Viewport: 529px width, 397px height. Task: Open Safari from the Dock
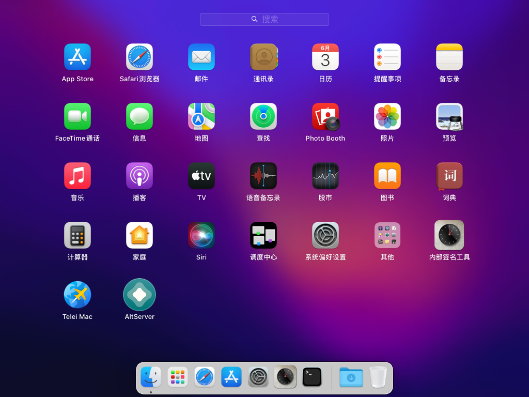[205, 377]
